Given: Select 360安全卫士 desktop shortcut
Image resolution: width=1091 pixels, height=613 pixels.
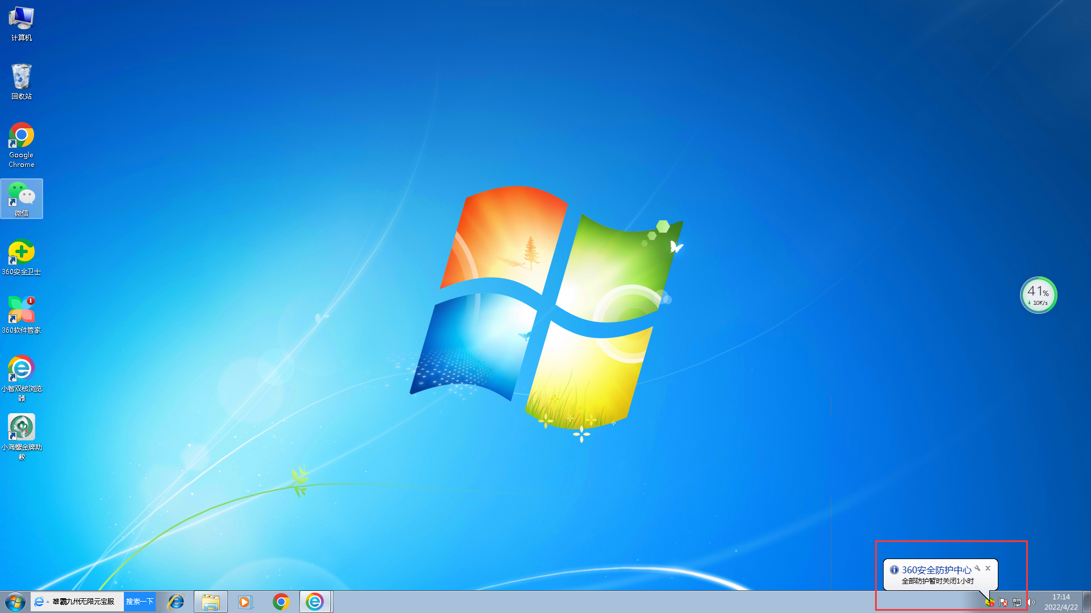Looking at the screenshot, I should (22, 257).
